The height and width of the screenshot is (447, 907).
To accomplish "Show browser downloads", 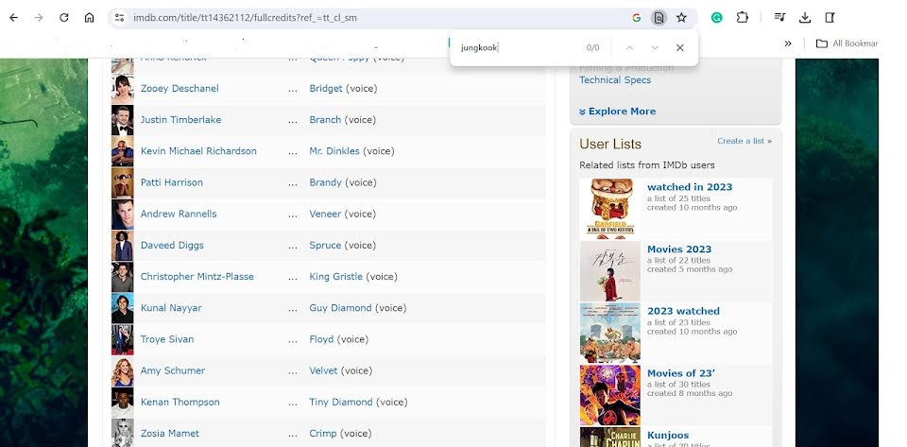I will point(805,17).
